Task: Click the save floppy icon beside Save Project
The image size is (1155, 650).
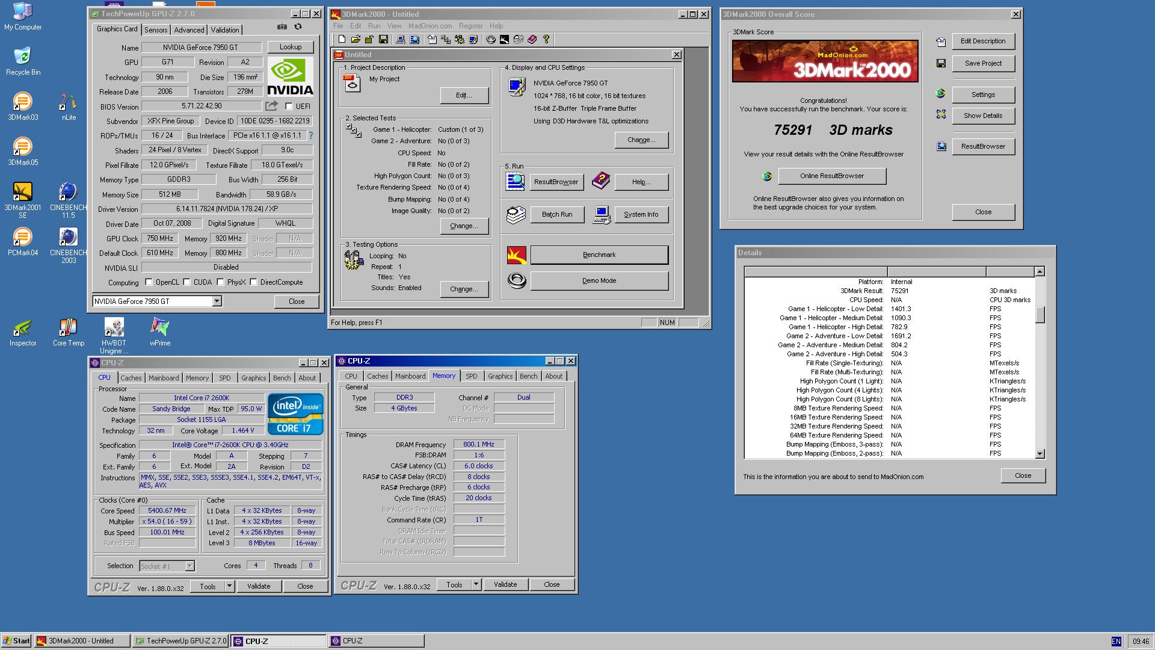Action: 941,63
